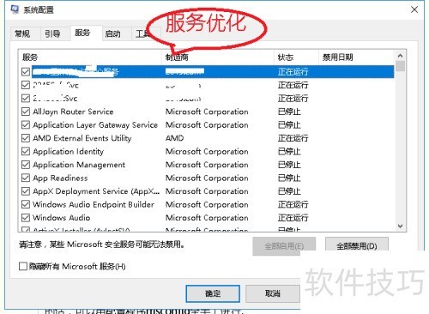The width and height of the screenshot is (429, 314).
Task: Enable 隐藏所有 Microsoft 服务 checkbox
Action: pyautogui.click(x=23, y=266)
